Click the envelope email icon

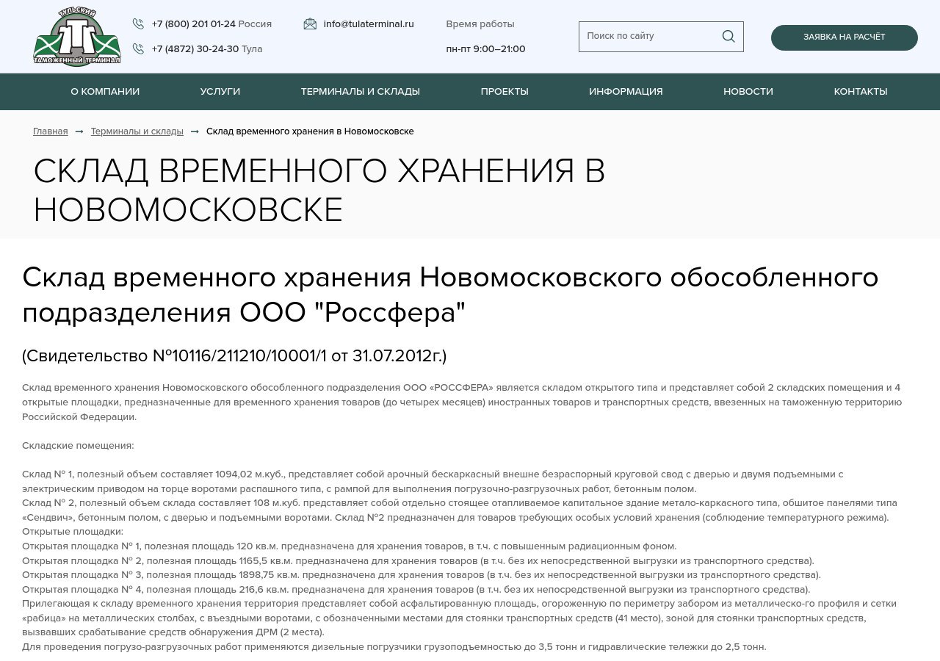coord(310,24)
